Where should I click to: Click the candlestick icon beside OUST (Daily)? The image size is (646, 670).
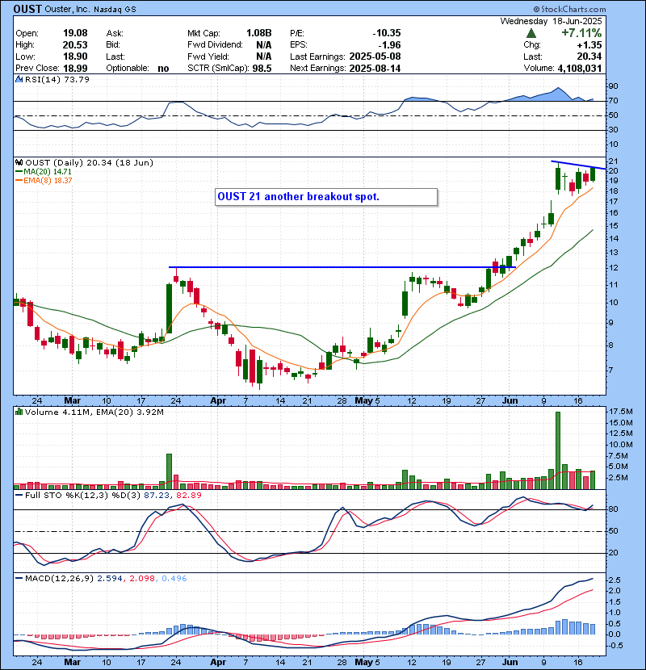[x=19, y=162]
